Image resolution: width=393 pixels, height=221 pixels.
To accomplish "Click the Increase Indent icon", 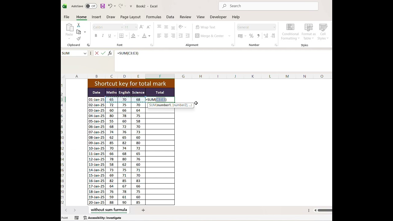I will [x=188, y=36].
